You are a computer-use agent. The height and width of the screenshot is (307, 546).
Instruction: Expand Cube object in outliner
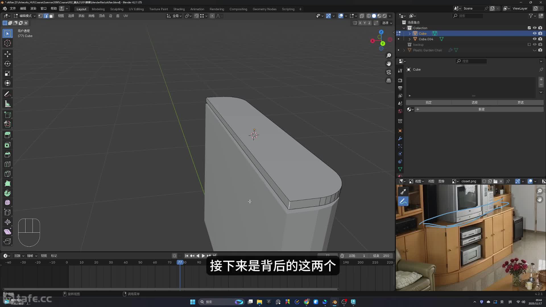[410, 34]
